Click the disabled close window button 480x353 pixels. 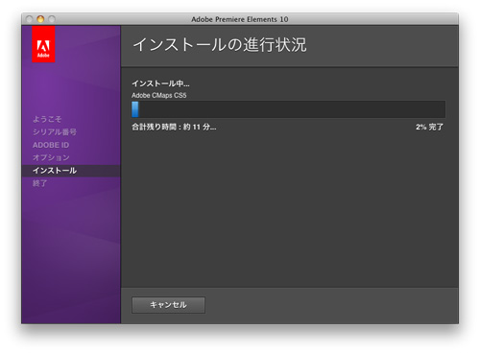(x=29, y=19)
